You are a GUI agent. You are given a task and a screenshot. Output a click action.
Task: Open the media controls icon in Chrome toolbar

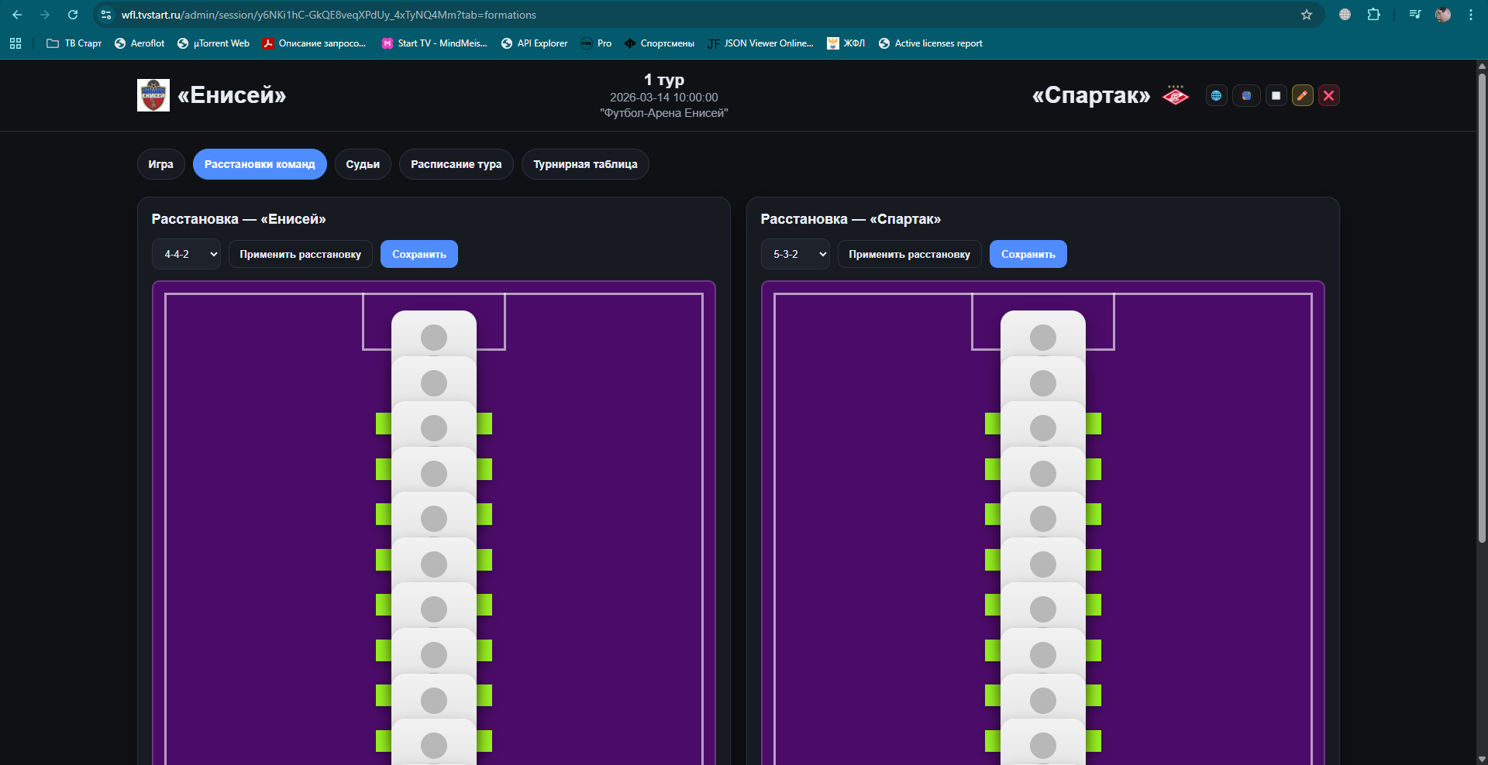(x=1415, y=15)
